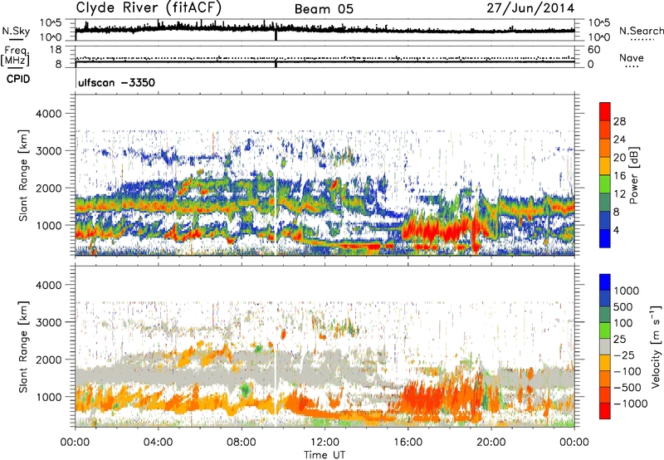Click the 'Power [dB]' color bar title
Viewport: 664px width, 460px height.
[633, 175]
